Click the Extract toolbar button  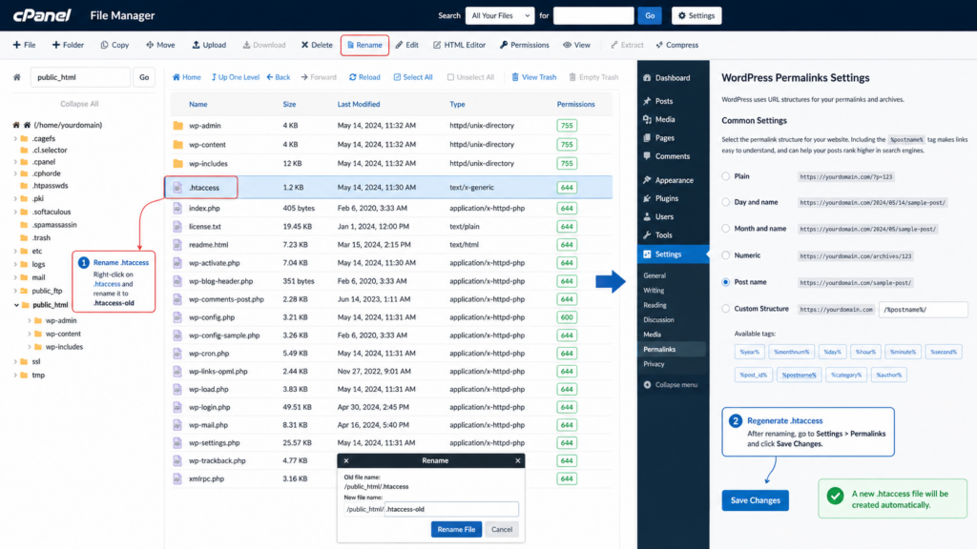click(627, 45)
